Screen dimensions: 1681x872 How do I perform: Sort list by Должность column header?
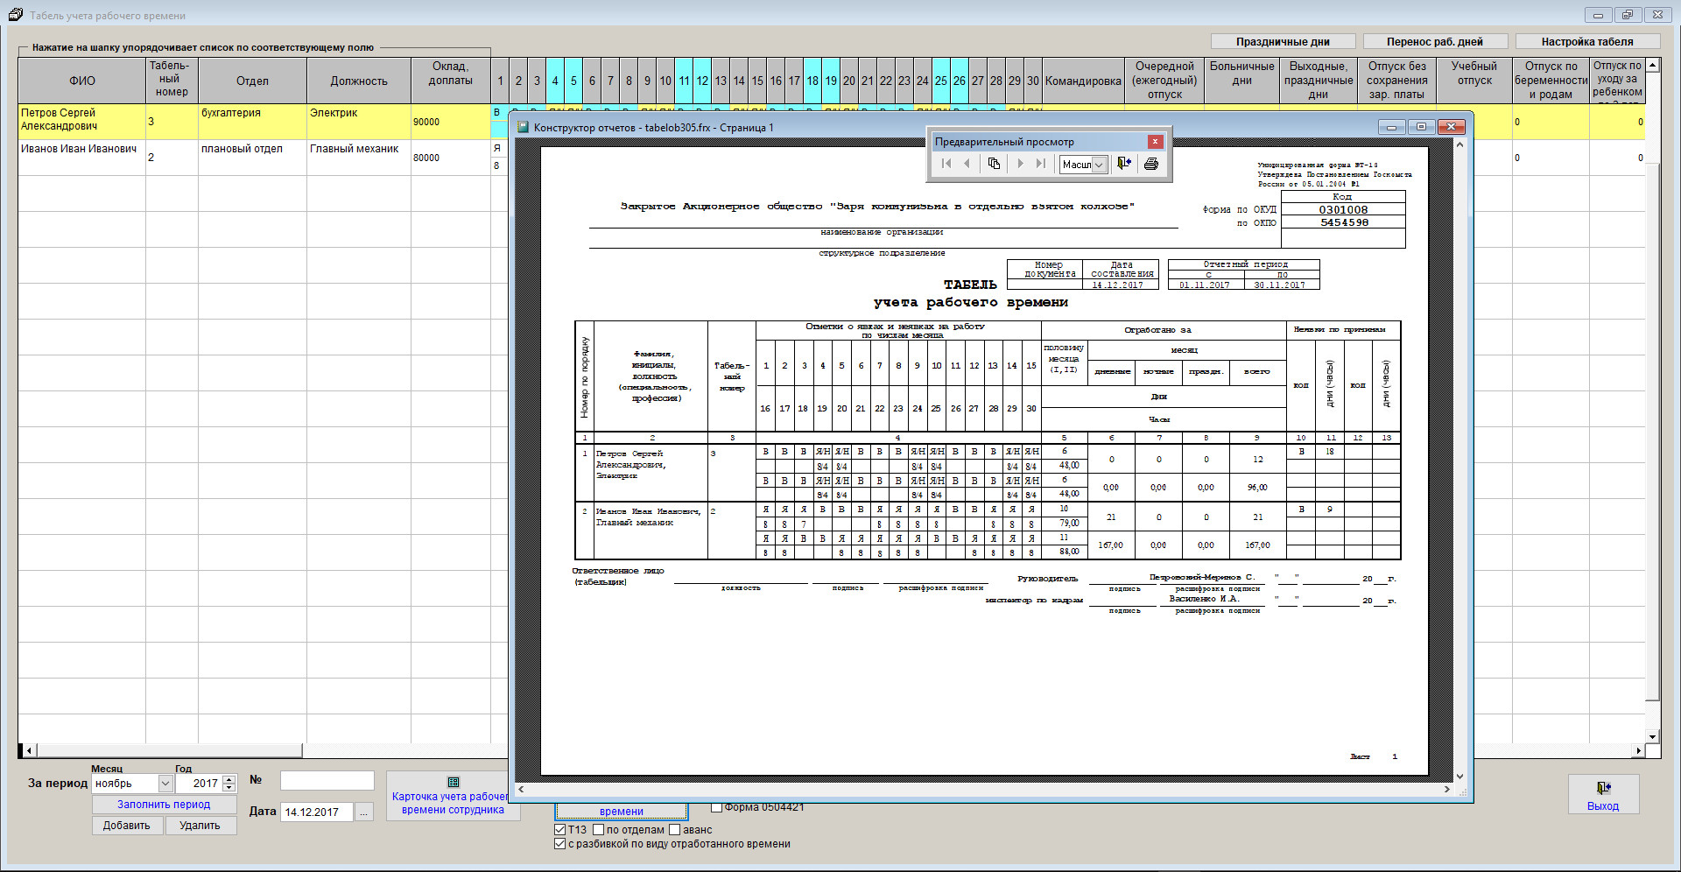pyautogui.click(x=358, y=81)
